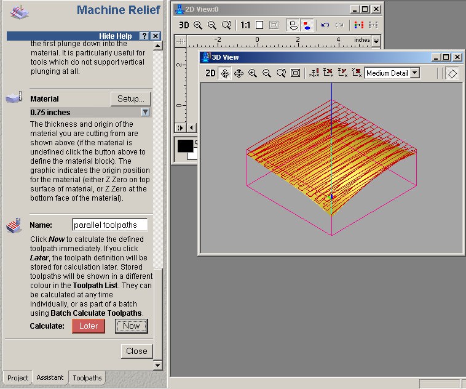This screenshot has width=466, height=389.
Task: Switch to the Assistant tab
Action: pyautogui.click(x=50, y=377)
